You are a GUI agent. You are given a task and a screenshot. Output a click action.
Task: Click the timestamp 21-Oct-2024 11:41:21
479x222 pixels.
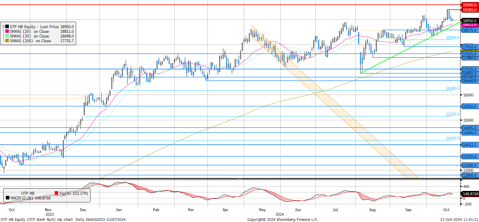pyautogui.click(x=459, y=219)
